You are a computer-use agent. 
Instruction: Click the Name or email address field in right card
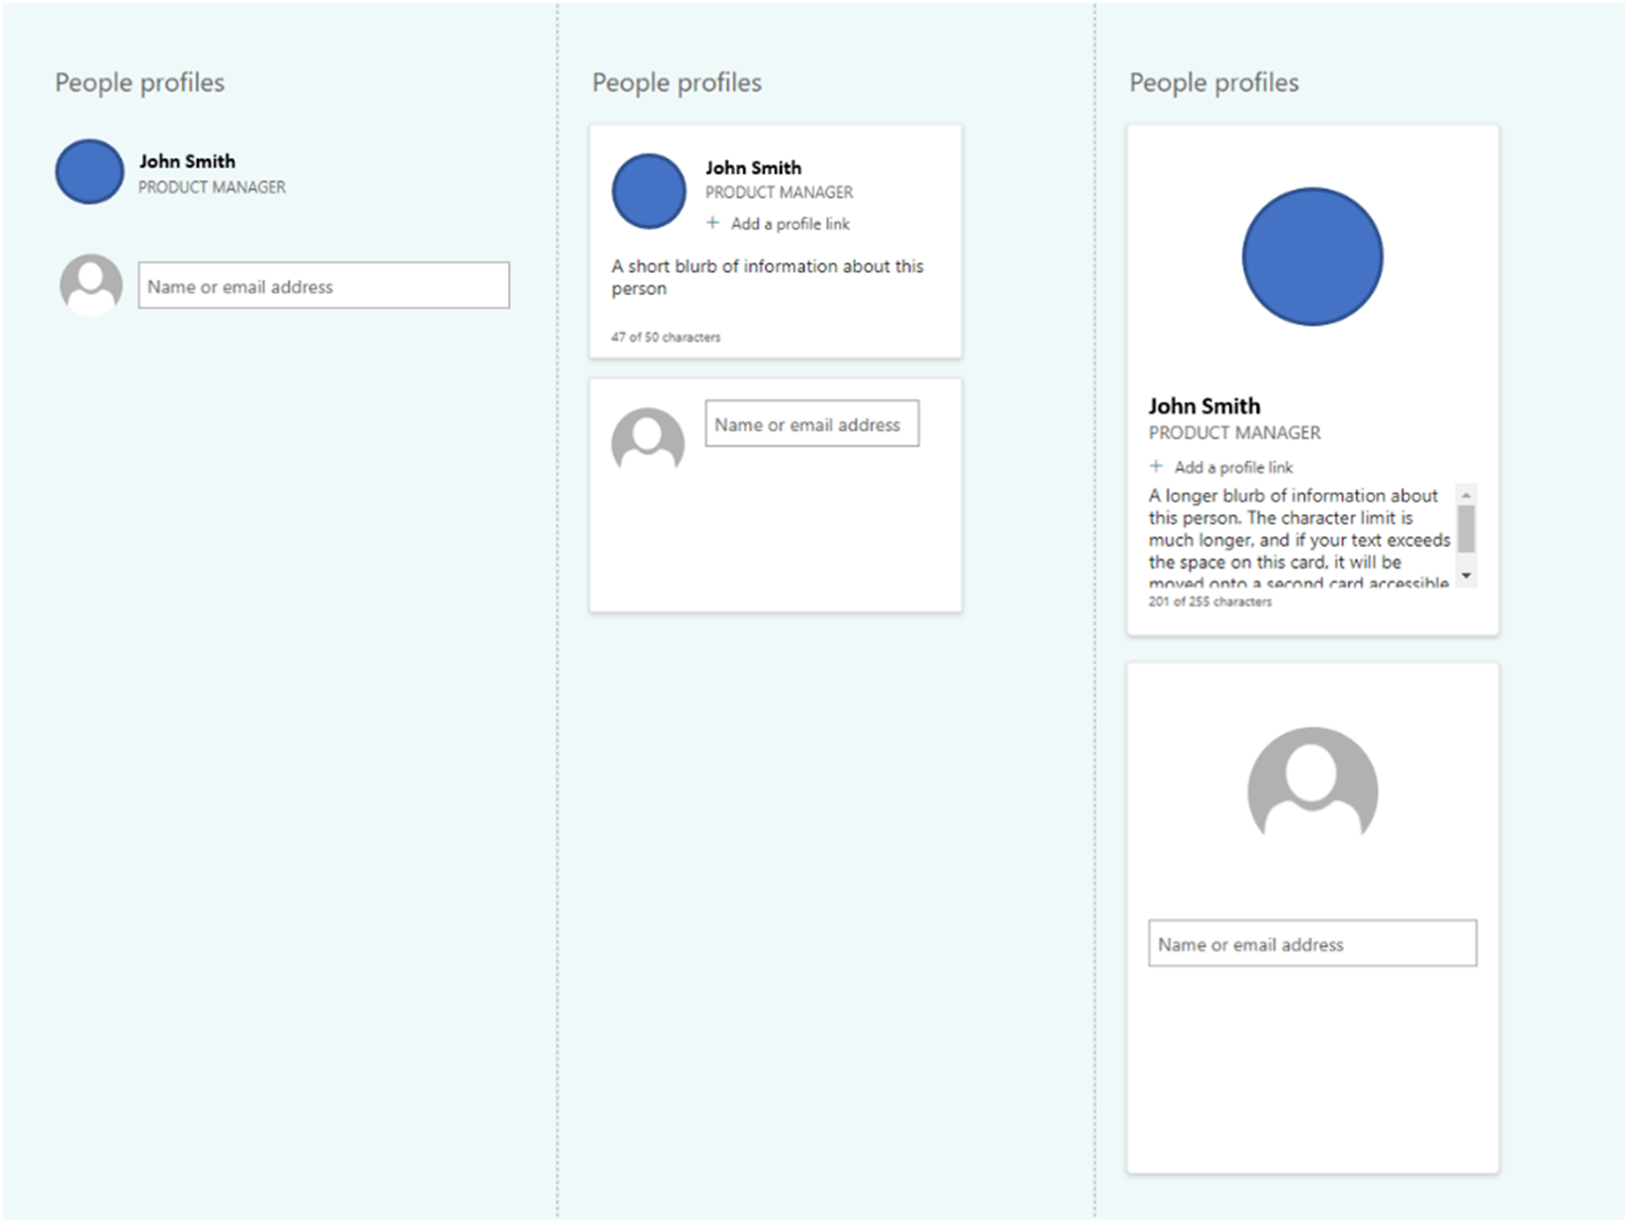pos(1311,943)
